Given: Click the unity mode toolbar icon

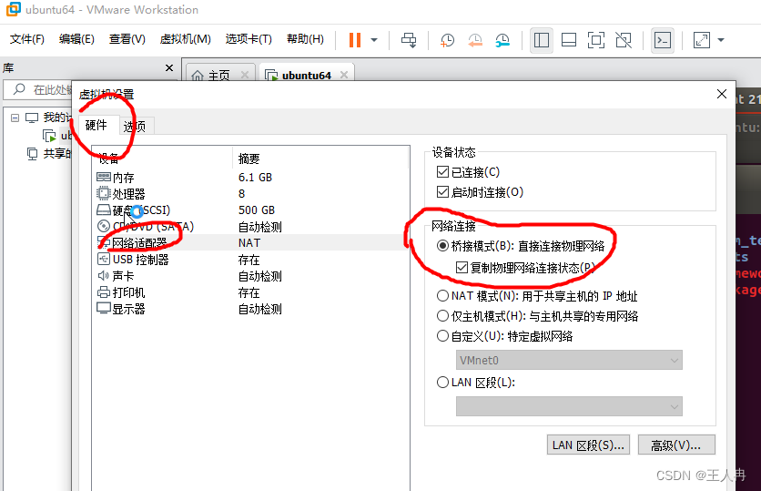Looking at the screenshot, I should pos(624,40).
